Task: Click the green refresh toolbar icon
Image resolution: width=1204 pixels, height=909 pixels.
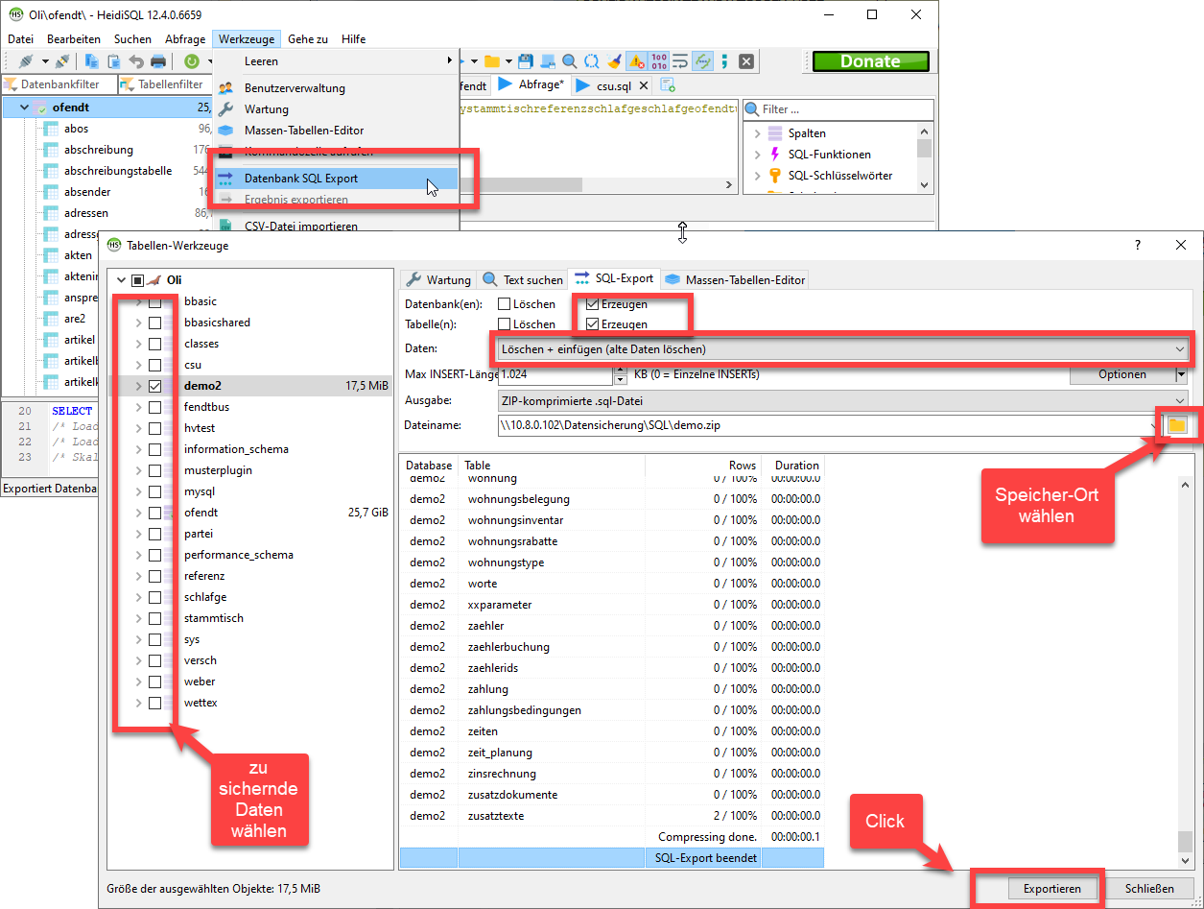Action: point(192,61)
